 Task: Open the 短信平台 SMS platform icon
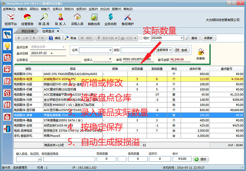pos(10,19)
